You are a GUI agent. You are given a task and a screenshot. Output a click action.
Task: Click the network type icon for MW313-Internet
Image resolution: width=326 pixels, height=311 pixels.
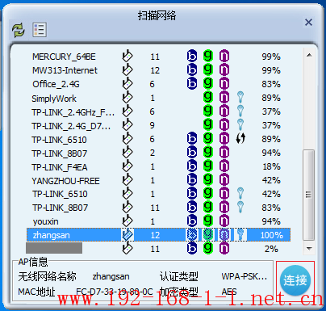click(127, 69)
